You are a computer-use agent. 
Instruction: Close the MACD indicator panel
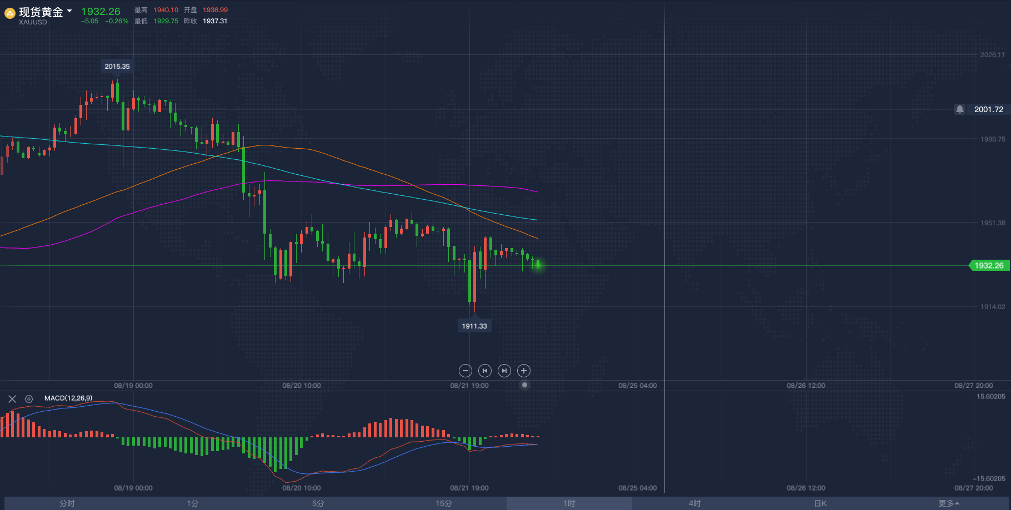pos(12,398)
